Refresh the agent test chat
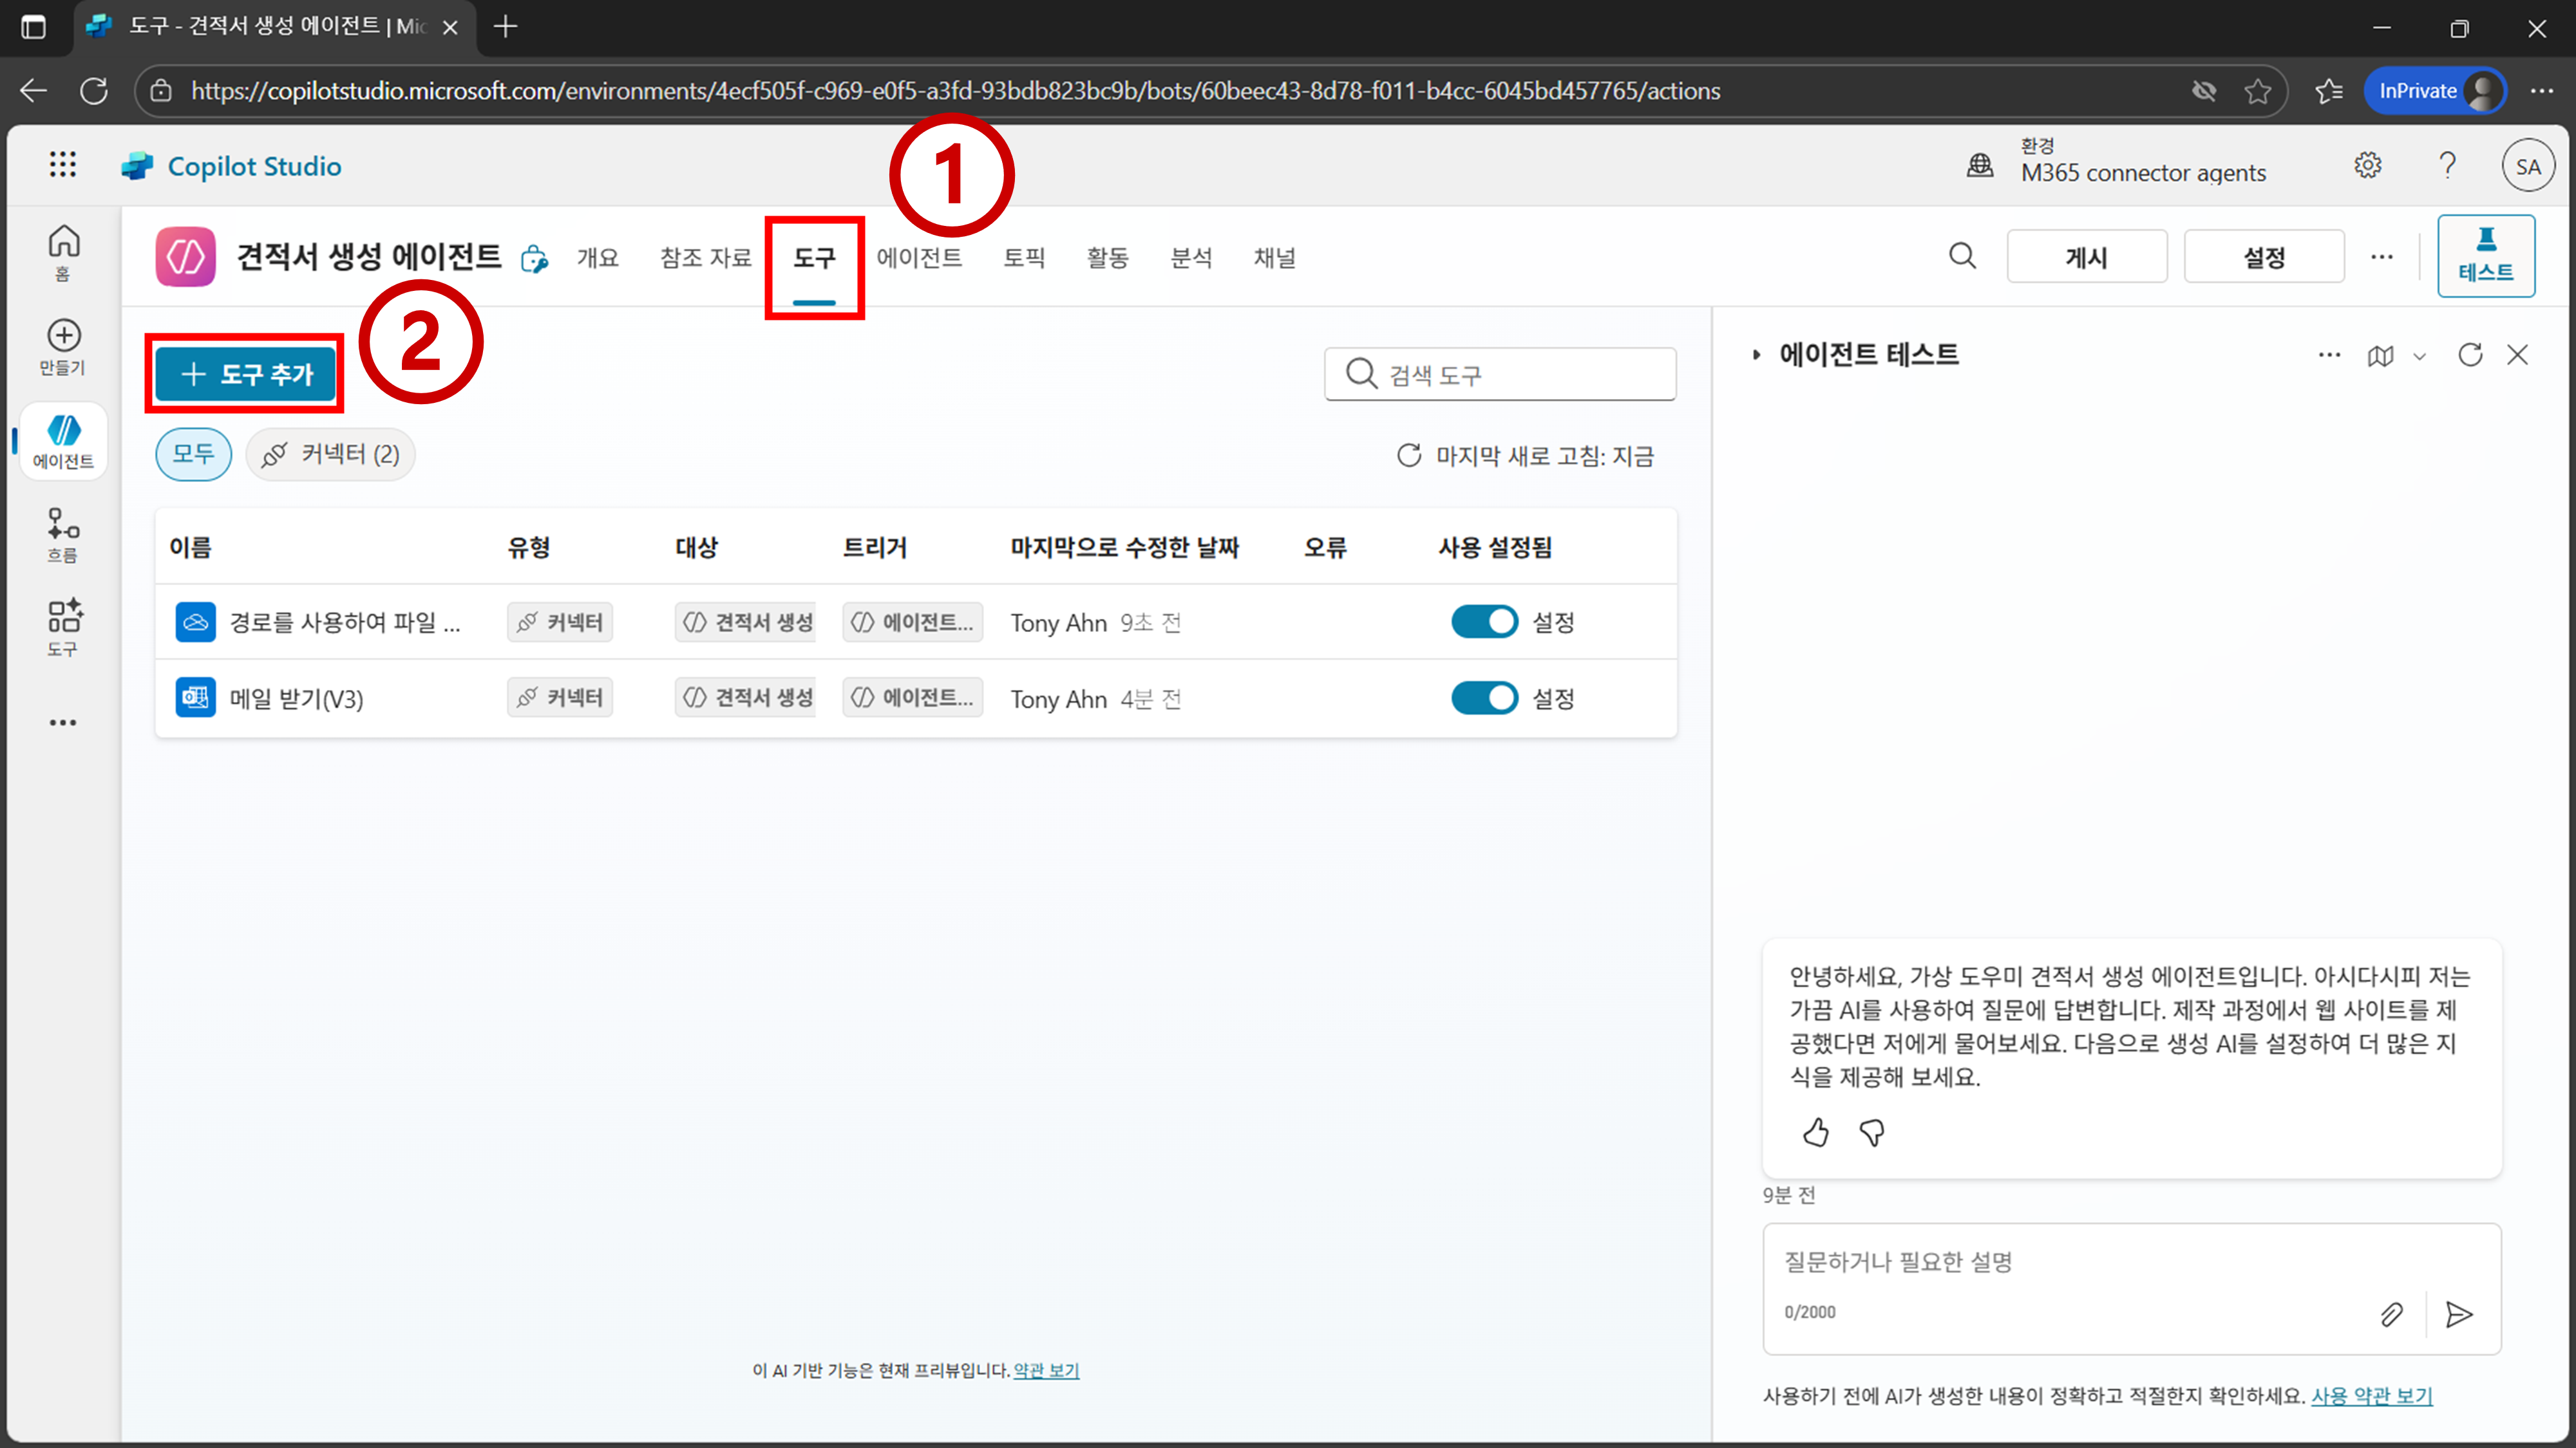This screenshot has width=2576, height=1448. coord(2470,355)
